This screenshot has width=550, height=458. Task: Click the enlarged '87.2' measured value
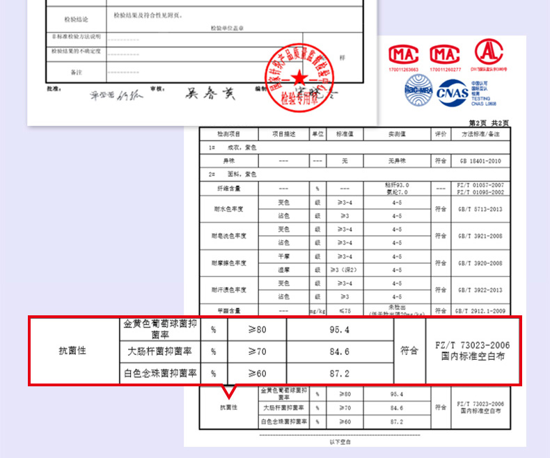click(340, 374)
